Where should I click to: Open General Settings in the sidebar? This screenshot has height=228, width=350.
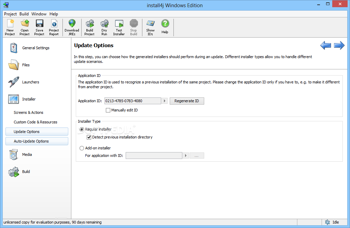point(29,48)
